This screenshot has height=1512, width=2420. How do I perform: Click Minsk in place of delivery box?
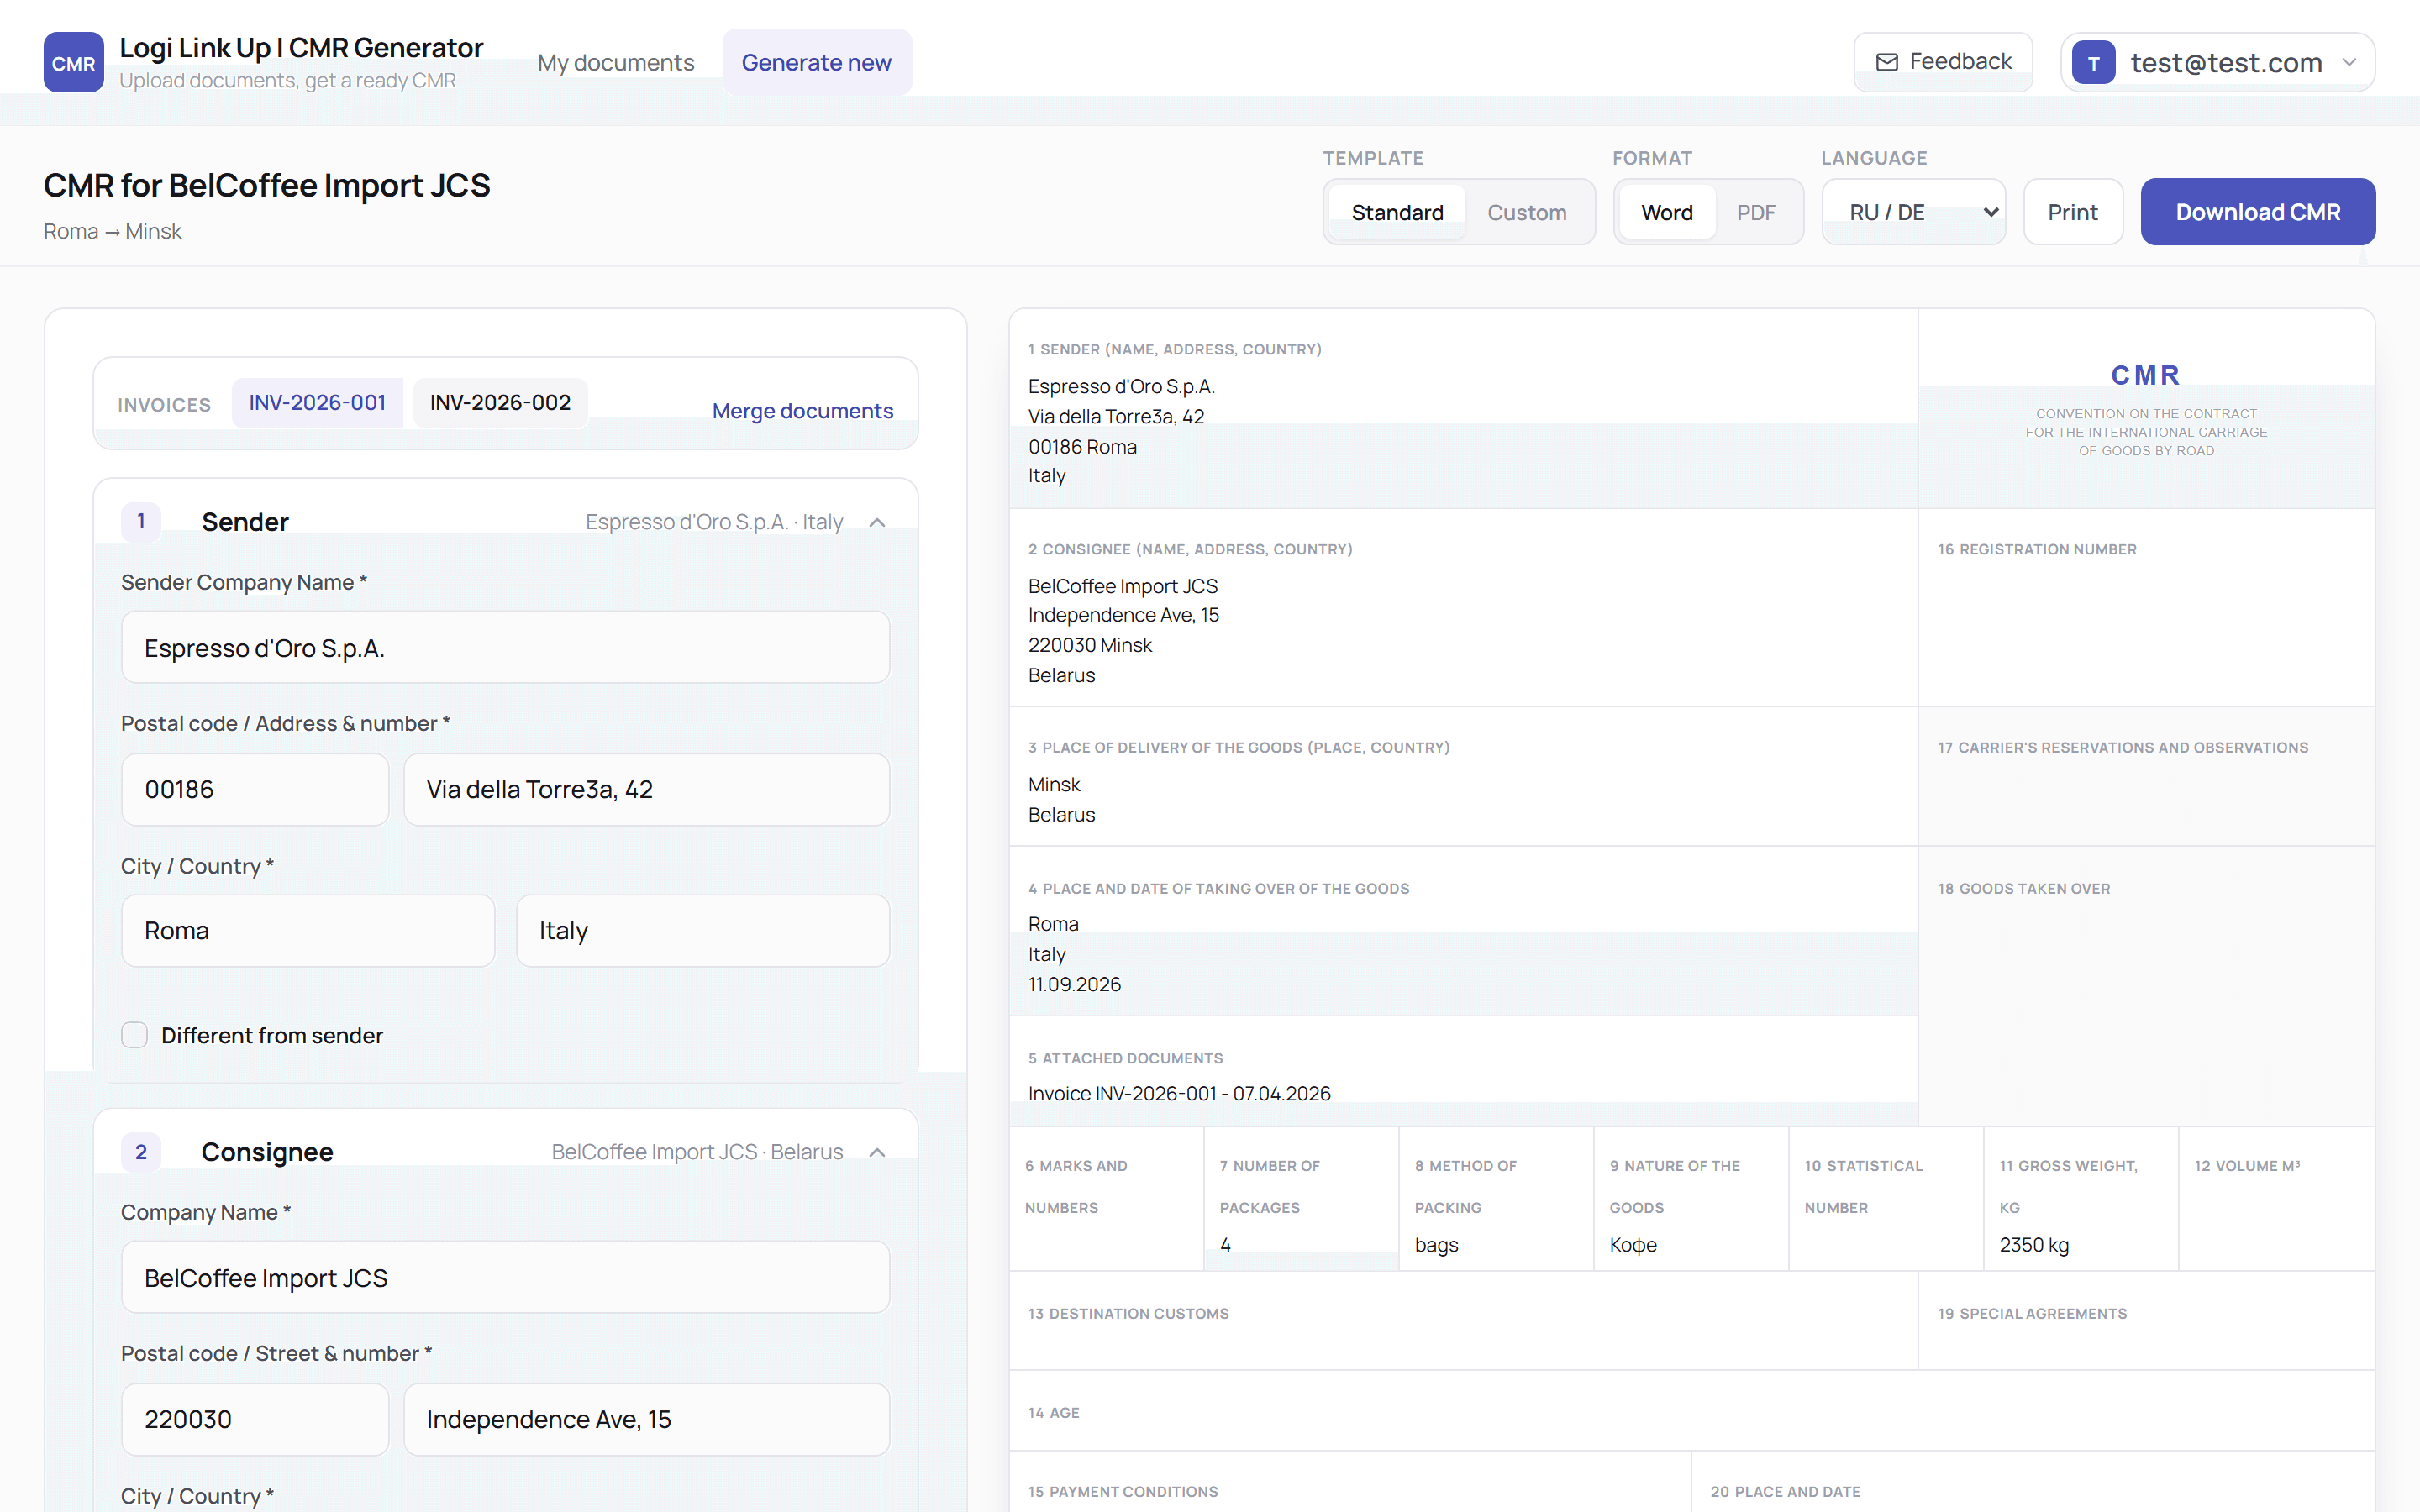(x=1054, y=785)
